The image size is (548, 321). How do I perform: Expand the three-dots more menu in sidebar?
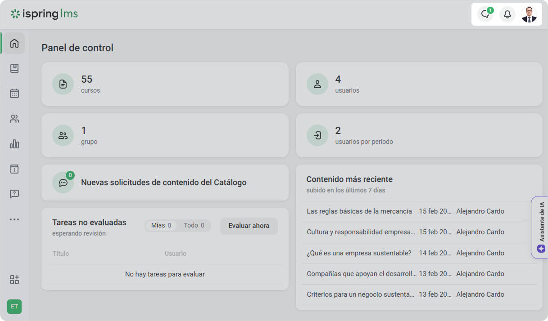[x=14, y=219]
